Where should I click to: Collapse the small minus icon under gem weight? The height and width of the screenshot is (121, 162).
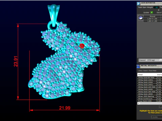point(159,10)
